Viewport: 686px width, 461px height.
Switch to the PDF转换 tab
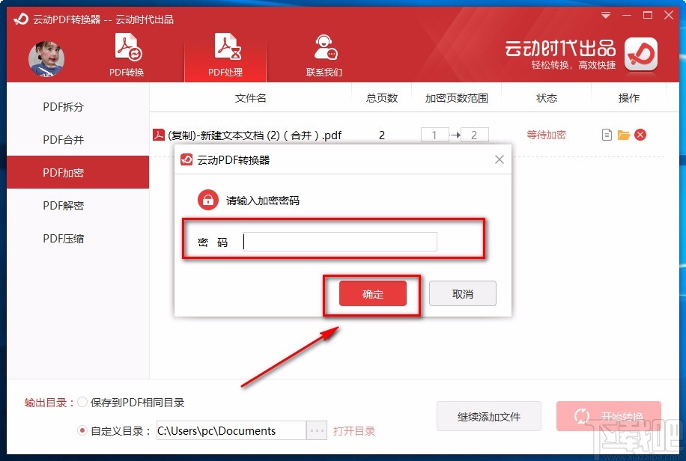(x=126, y=55)
